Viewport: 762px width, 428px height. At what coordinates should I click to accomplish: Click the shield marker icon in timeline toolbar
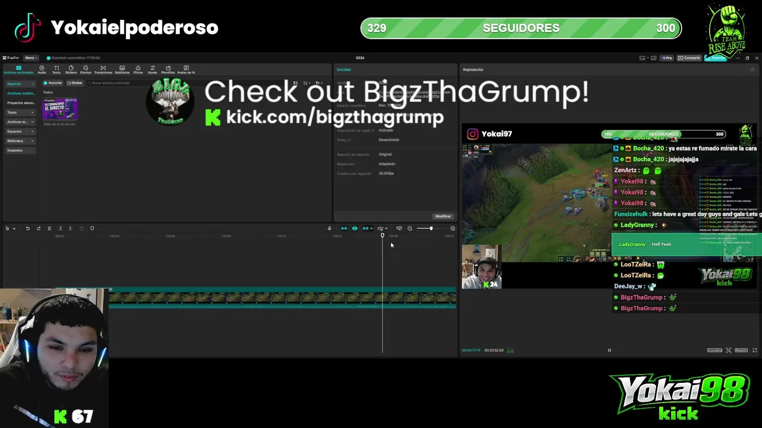[92, 228]
